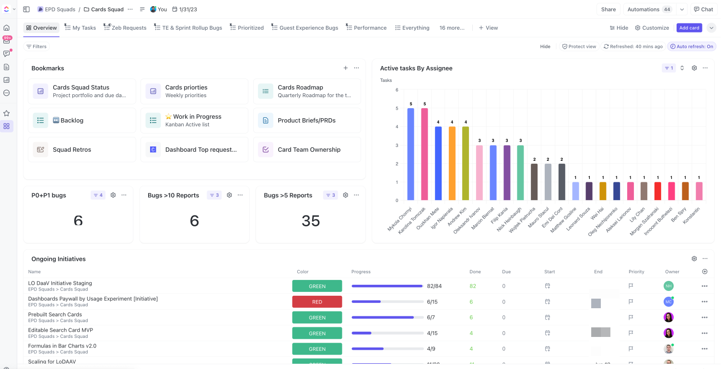Toggle Protect view
This screenshot has height=369, width=725.
579,46
